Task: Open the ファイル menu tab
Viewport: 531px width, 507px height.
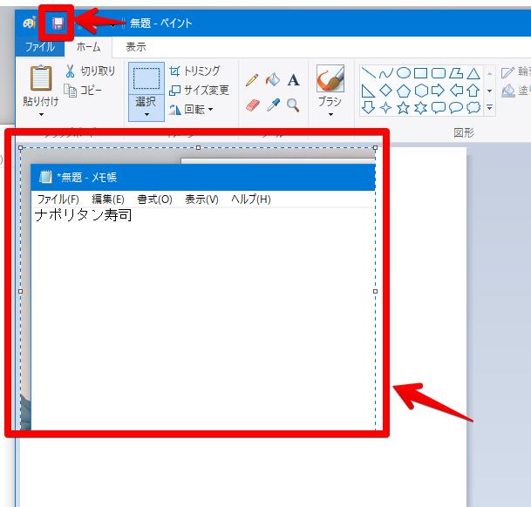Action: pyautogui.click(x=40, y=47)
